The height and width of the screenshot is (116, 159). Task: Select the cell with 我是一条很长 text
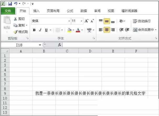pyautogui.click(x=90, y=93)
